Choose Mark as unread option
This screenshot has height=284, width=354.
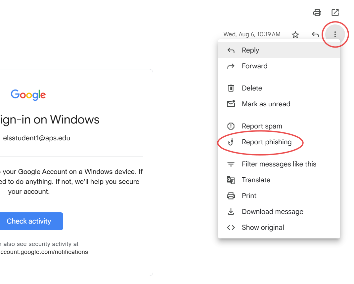266,104
